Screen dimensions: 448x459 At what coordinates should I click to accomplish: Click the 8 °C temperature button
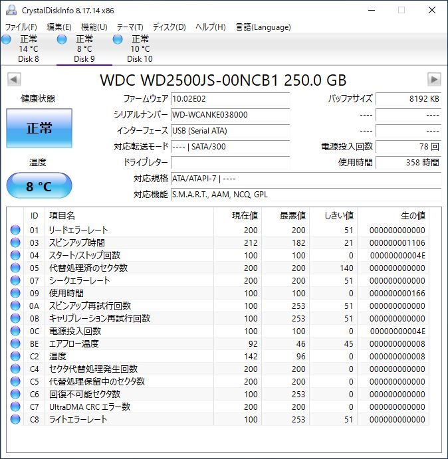pos(39,185)
